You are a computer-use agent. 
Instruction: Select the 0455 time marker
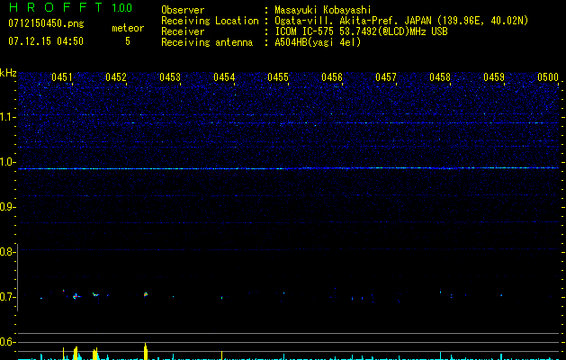click(278, 78)
